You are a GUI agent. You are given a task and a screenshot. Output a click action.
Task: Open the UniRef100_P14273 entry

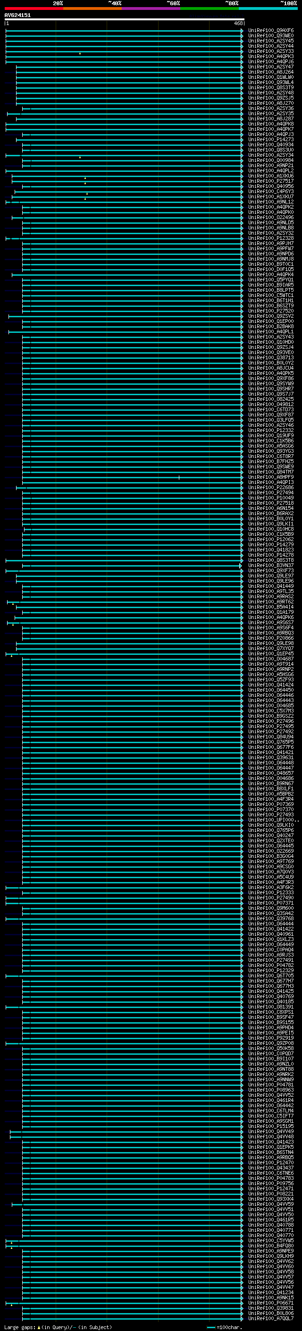[271, 139]
